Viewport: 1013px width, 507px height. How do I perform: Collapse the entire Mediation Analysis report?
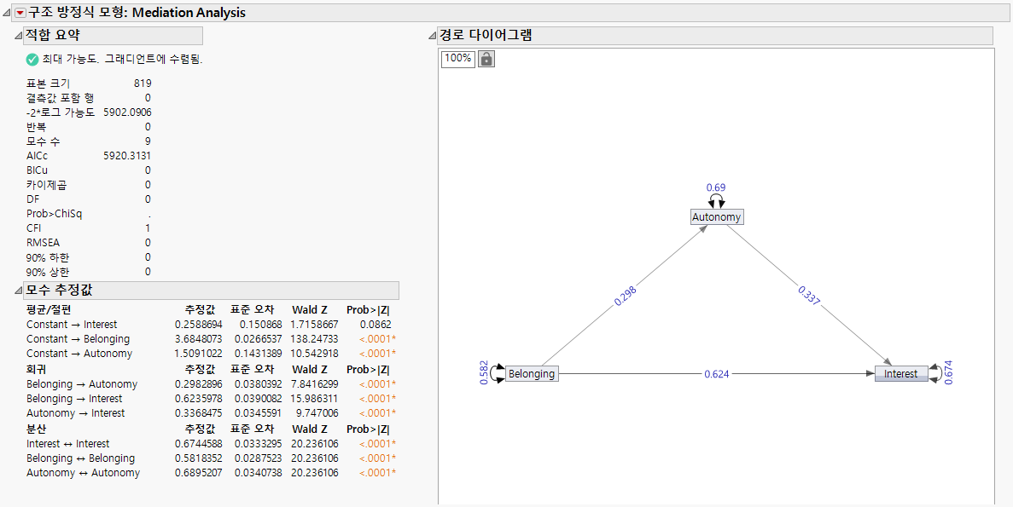7,12
